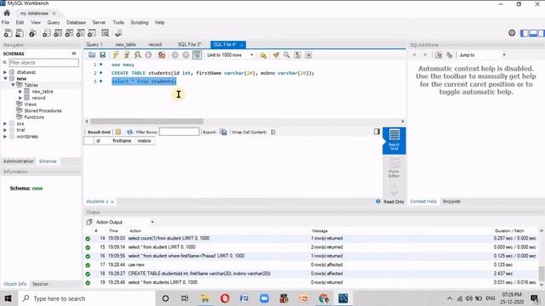Viewport: 545px width, 306px height.
Task: Toggle Wrap Cell Content
Action: [273, 133]
